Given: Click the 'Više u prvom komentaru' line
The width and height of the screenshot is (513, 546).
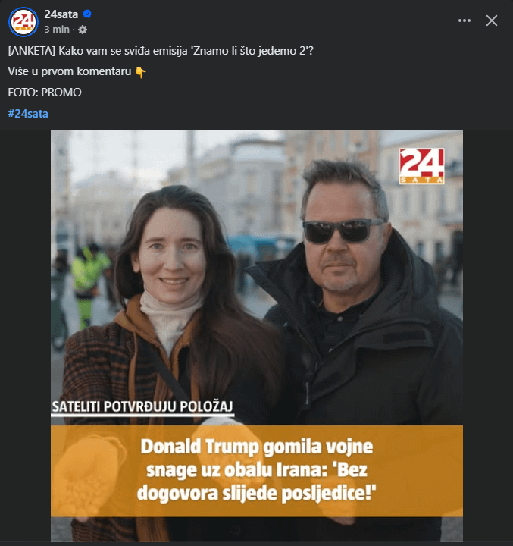Looking at the screenshot, I should pos(70,71).
